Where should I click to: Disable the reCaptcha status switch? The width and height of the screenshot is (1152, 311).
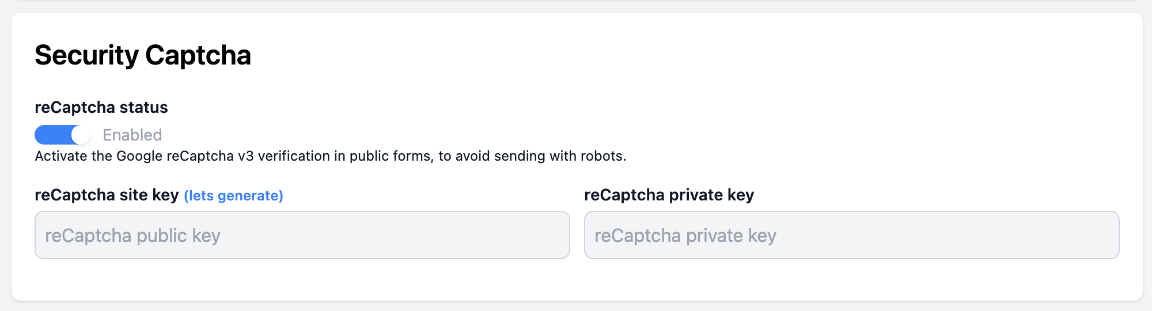[62, 135]
